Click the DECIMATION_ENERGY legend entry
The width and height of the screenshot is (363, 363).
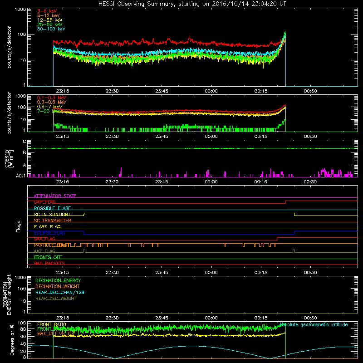58,280
